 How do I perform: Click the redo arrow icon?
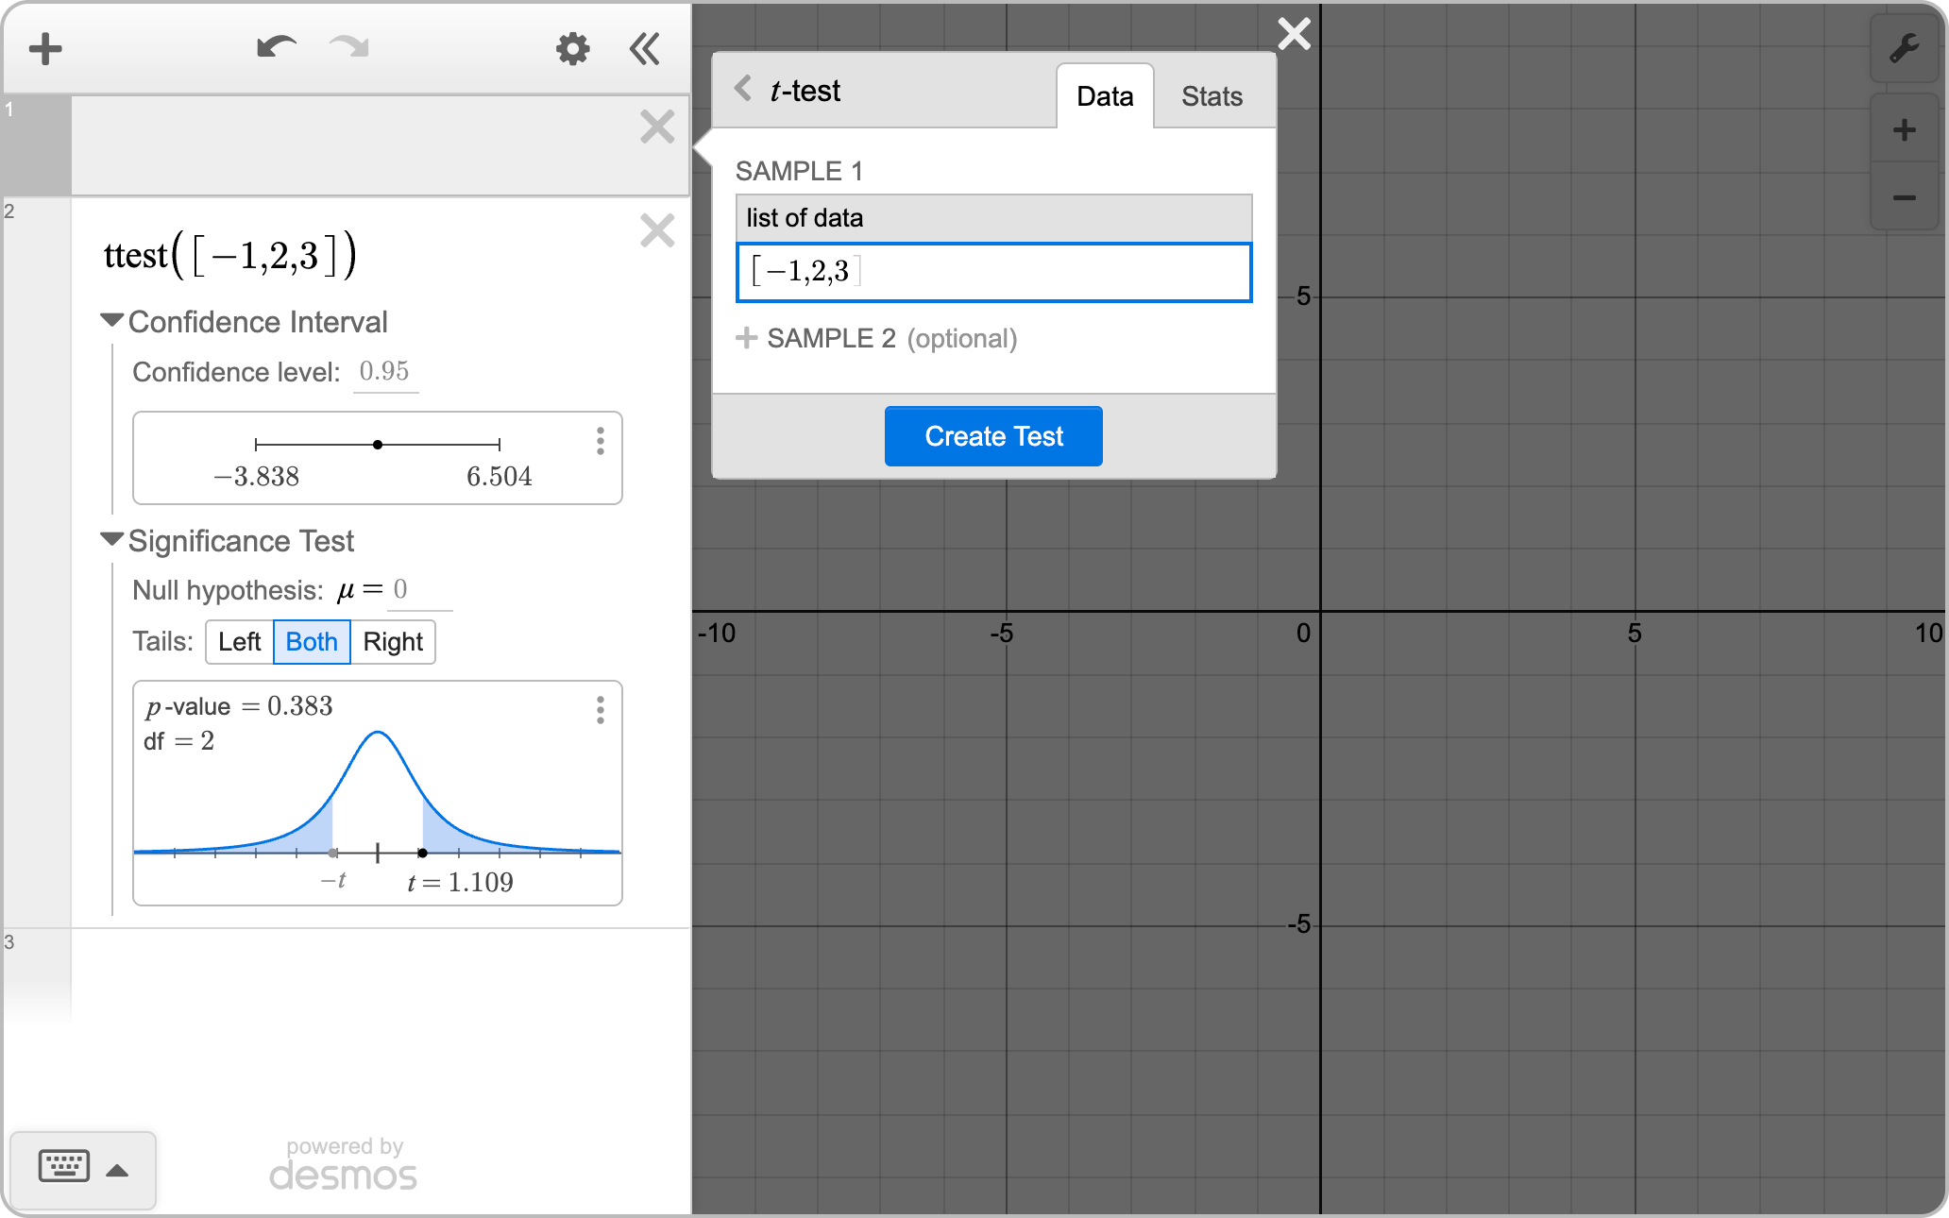[x=348, y=47]
